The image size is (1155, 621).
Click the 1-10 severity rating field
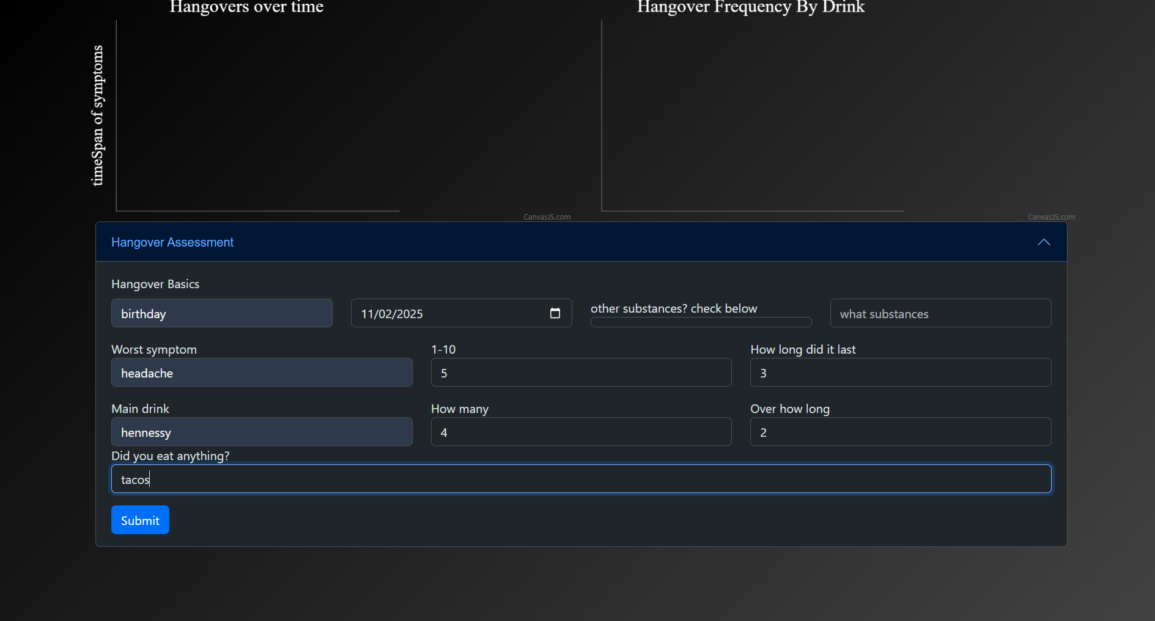tap(580, 373)
